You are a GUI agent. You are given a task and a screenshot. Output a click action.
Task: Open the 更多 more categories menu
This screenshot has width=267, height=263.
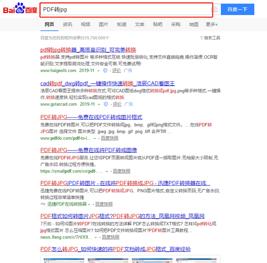212,25
